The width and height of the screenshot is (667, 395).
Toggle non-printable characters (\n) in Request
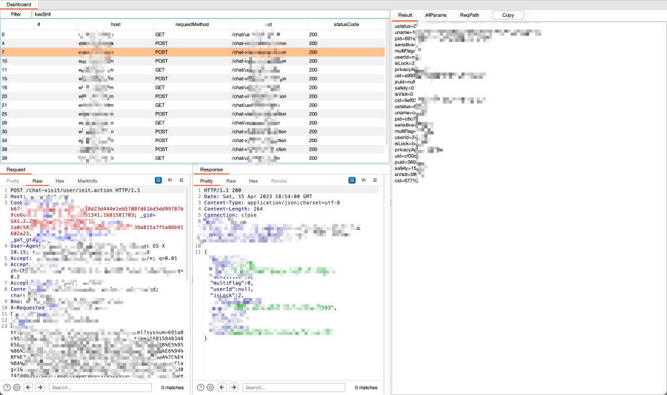169,181
